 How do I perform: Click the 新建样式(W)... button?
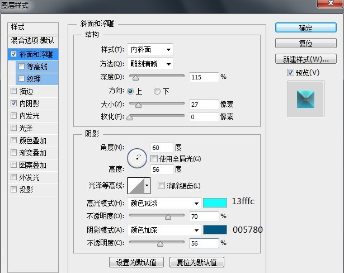pos(306,59)
